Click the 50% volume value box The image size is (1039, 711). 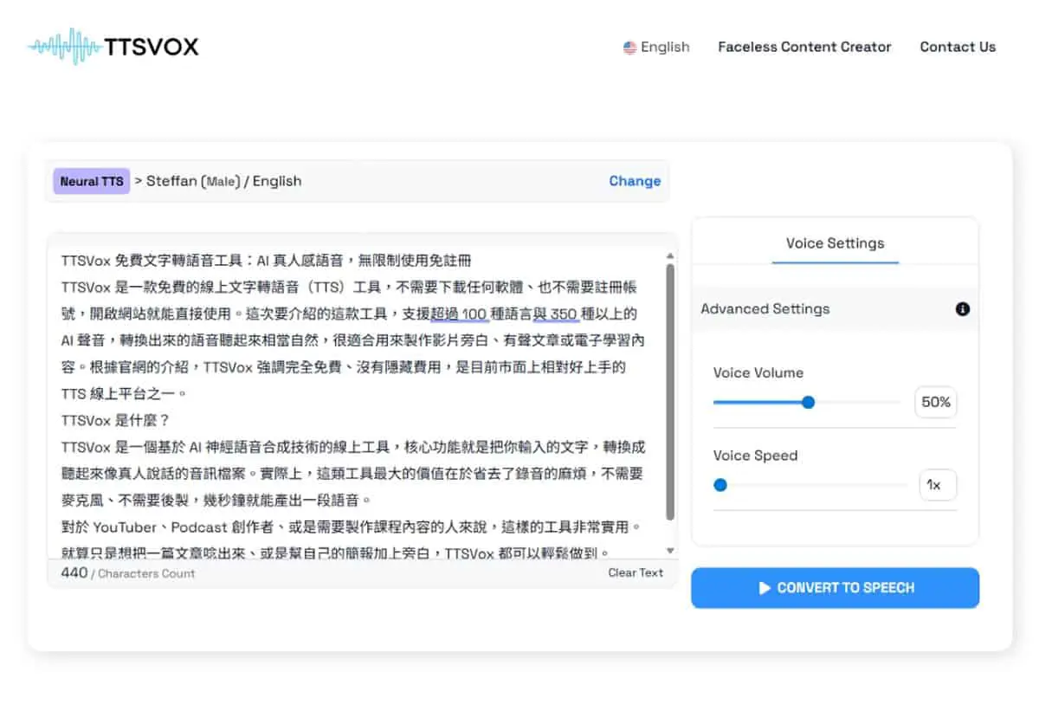[936, 402]
